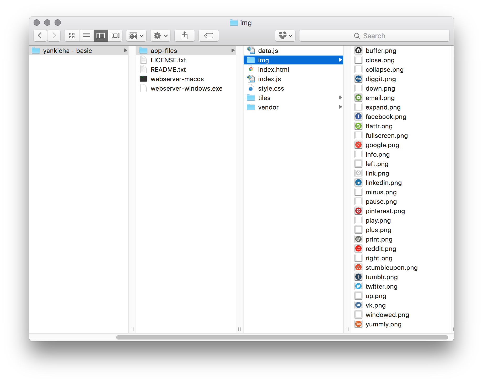The width and height of the screenshot is (483, 383).
Task: Select pinterest.png icon
Action: click(358, 211)
